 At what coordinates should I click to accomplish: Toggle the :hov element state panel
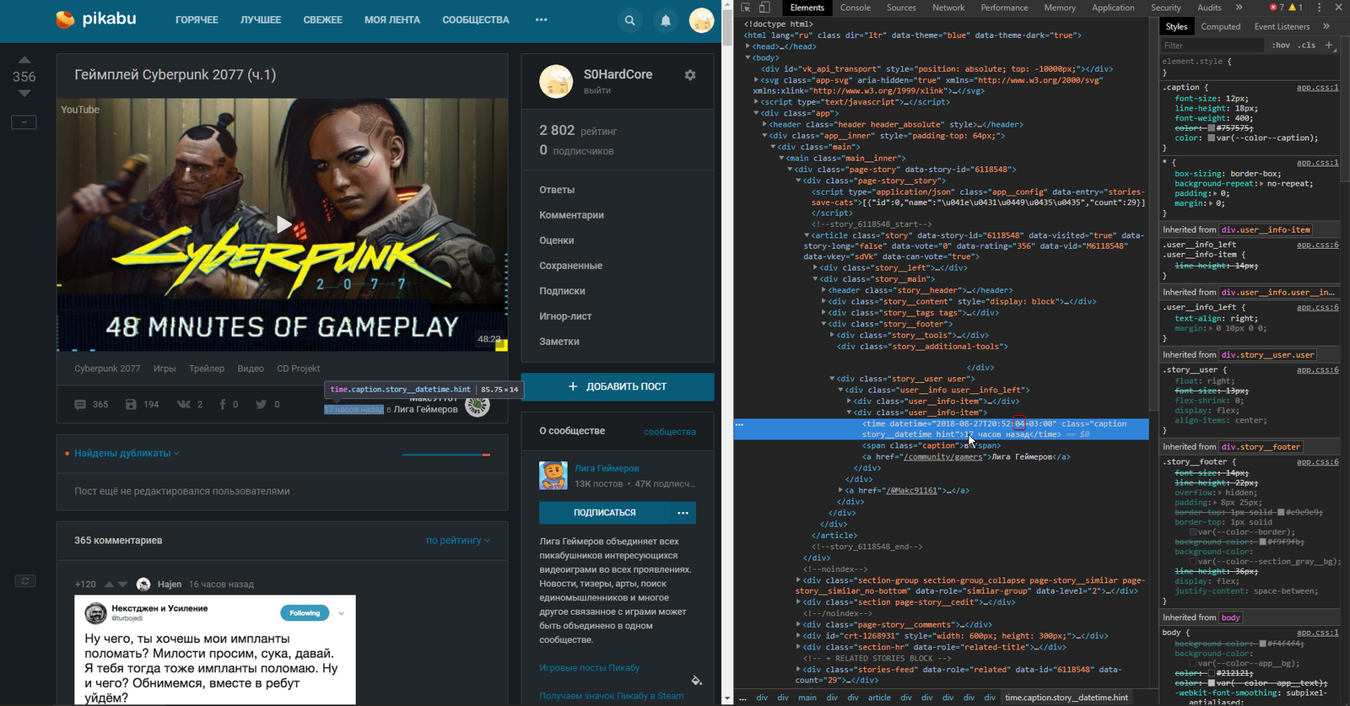(1281, 46)
